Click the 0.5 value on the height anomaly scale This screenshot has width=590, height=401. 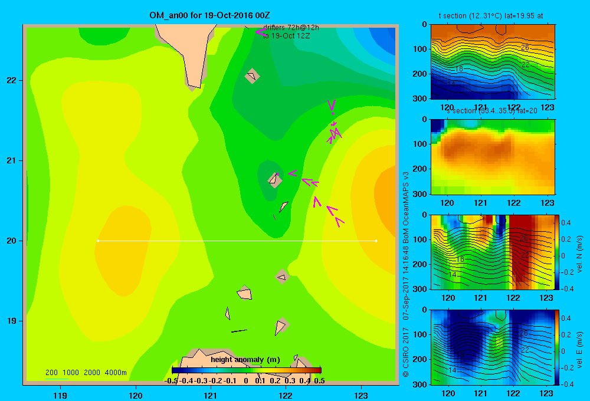[x=319, y=381]
